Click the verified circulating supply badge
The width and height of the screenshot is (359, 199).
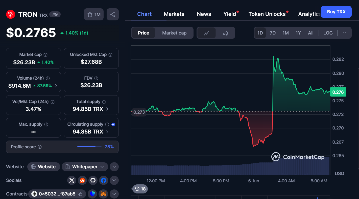click(113, 124)
